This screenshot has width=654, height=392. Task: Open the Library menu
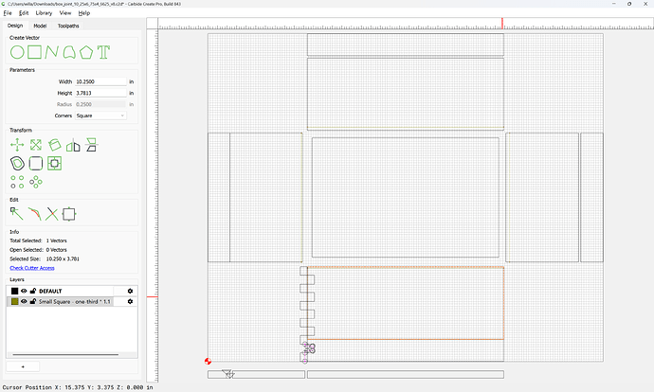44,13
